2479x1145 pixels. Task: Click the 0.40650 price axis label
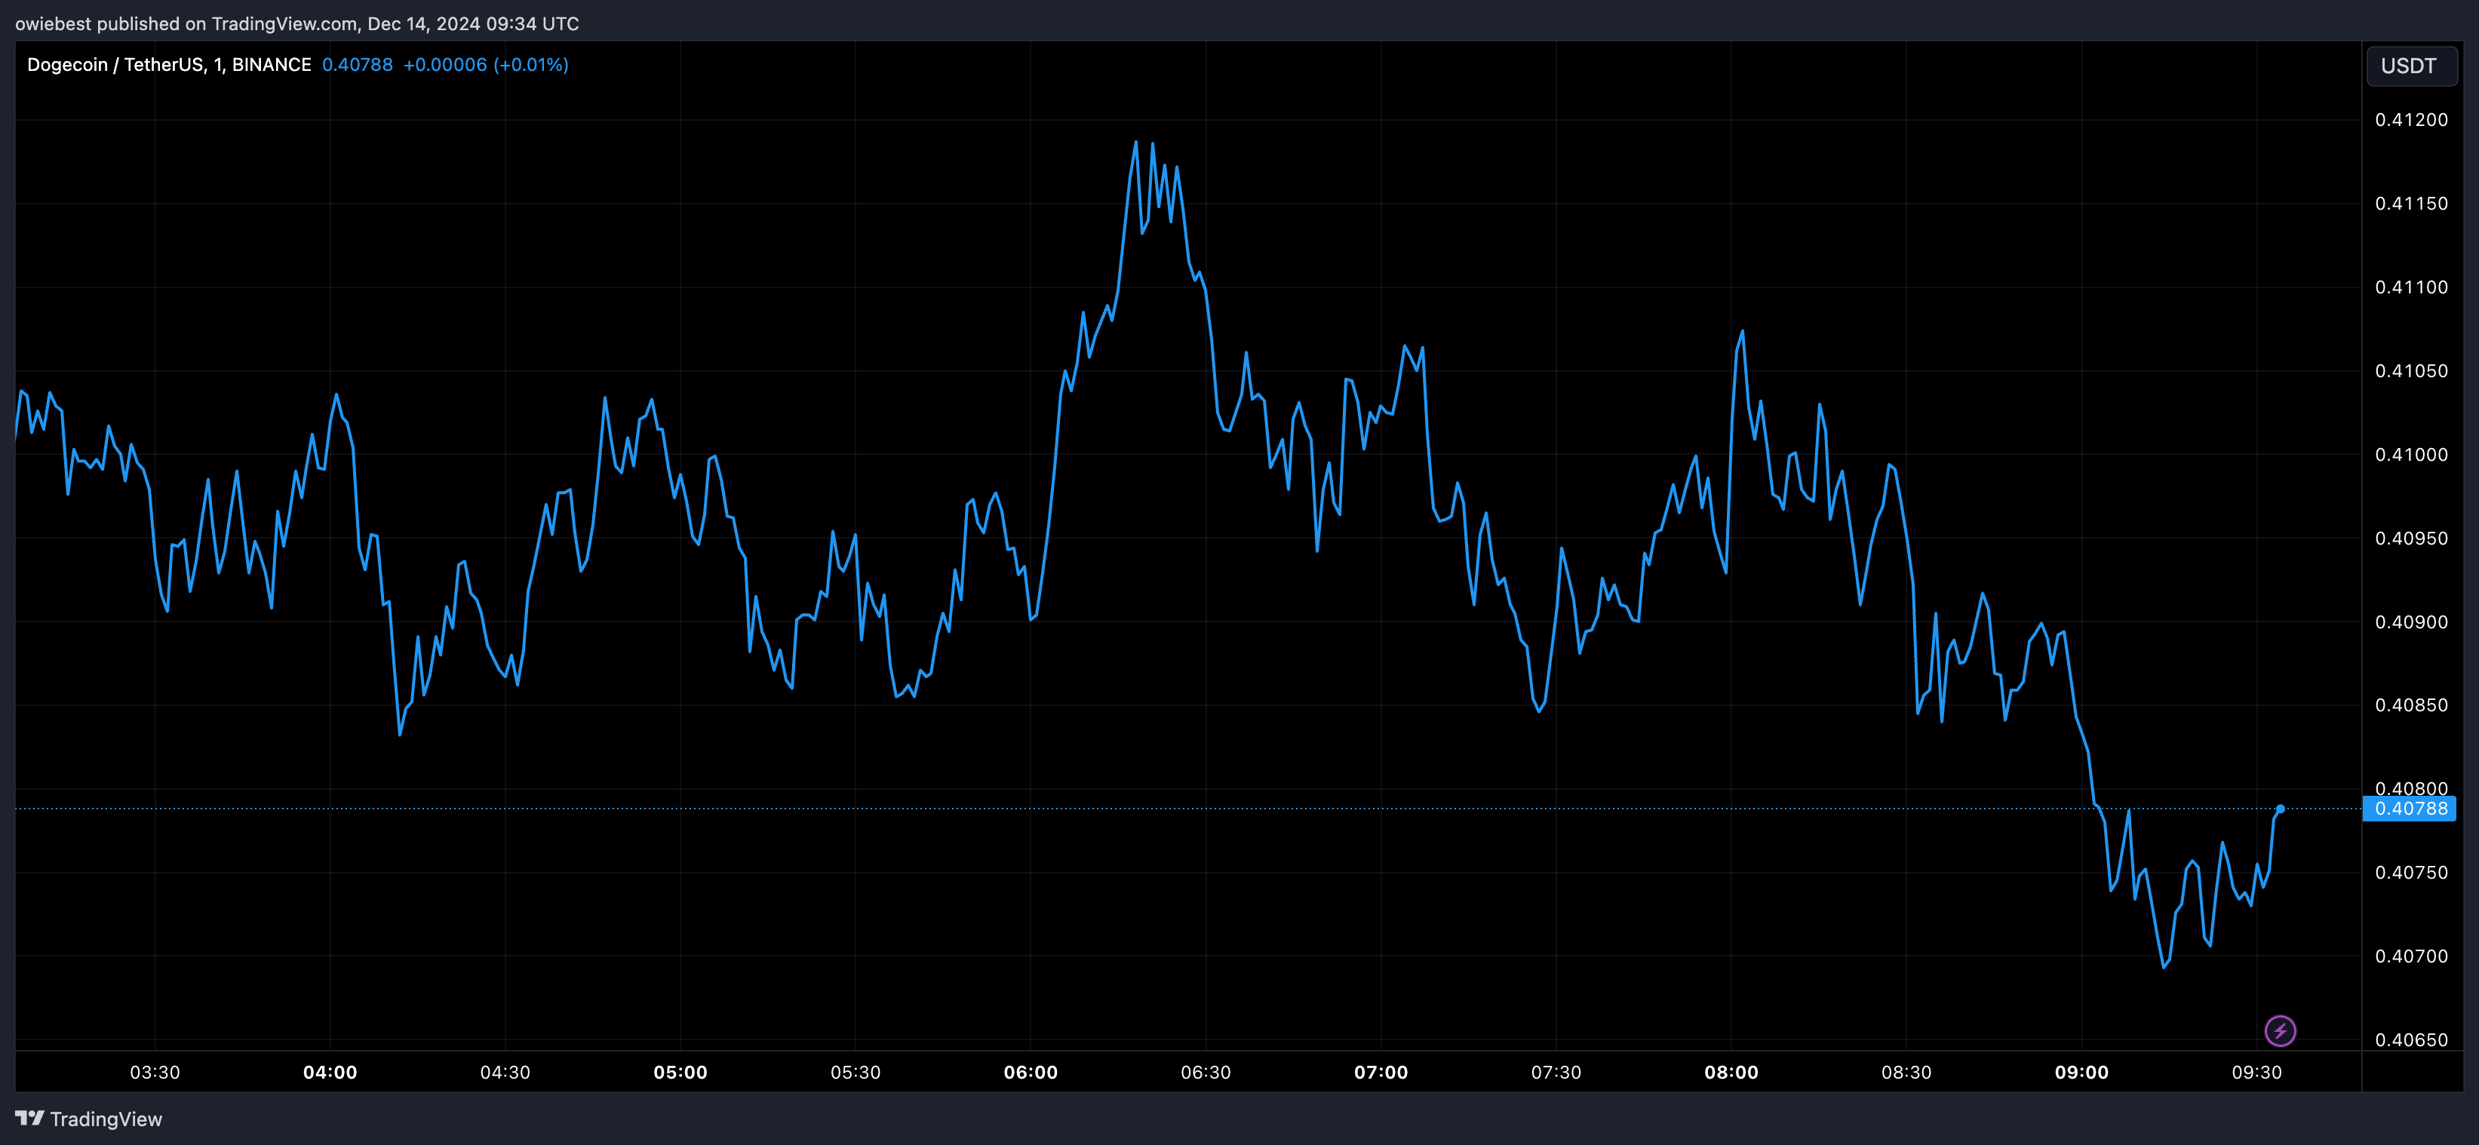[x=2410, y=1040]
